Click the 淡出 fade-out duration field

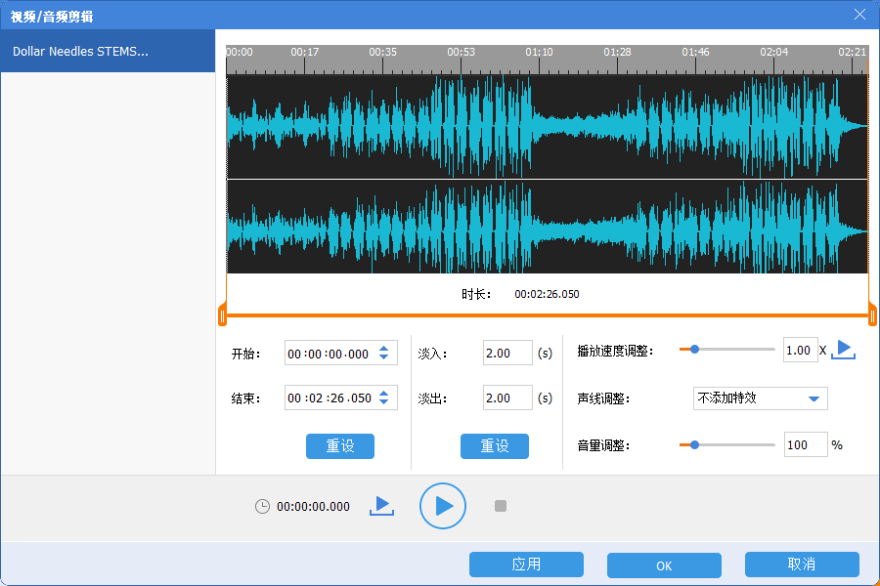507,398
